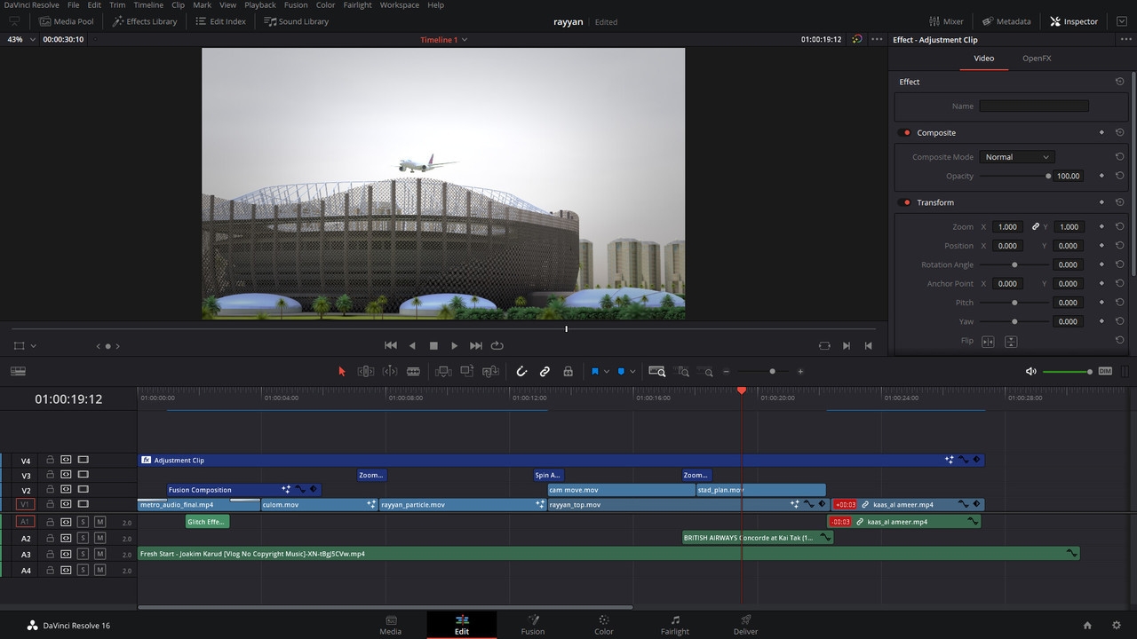Mute audio track A1
Viewport: 1137px width, 639px height.
99,522
